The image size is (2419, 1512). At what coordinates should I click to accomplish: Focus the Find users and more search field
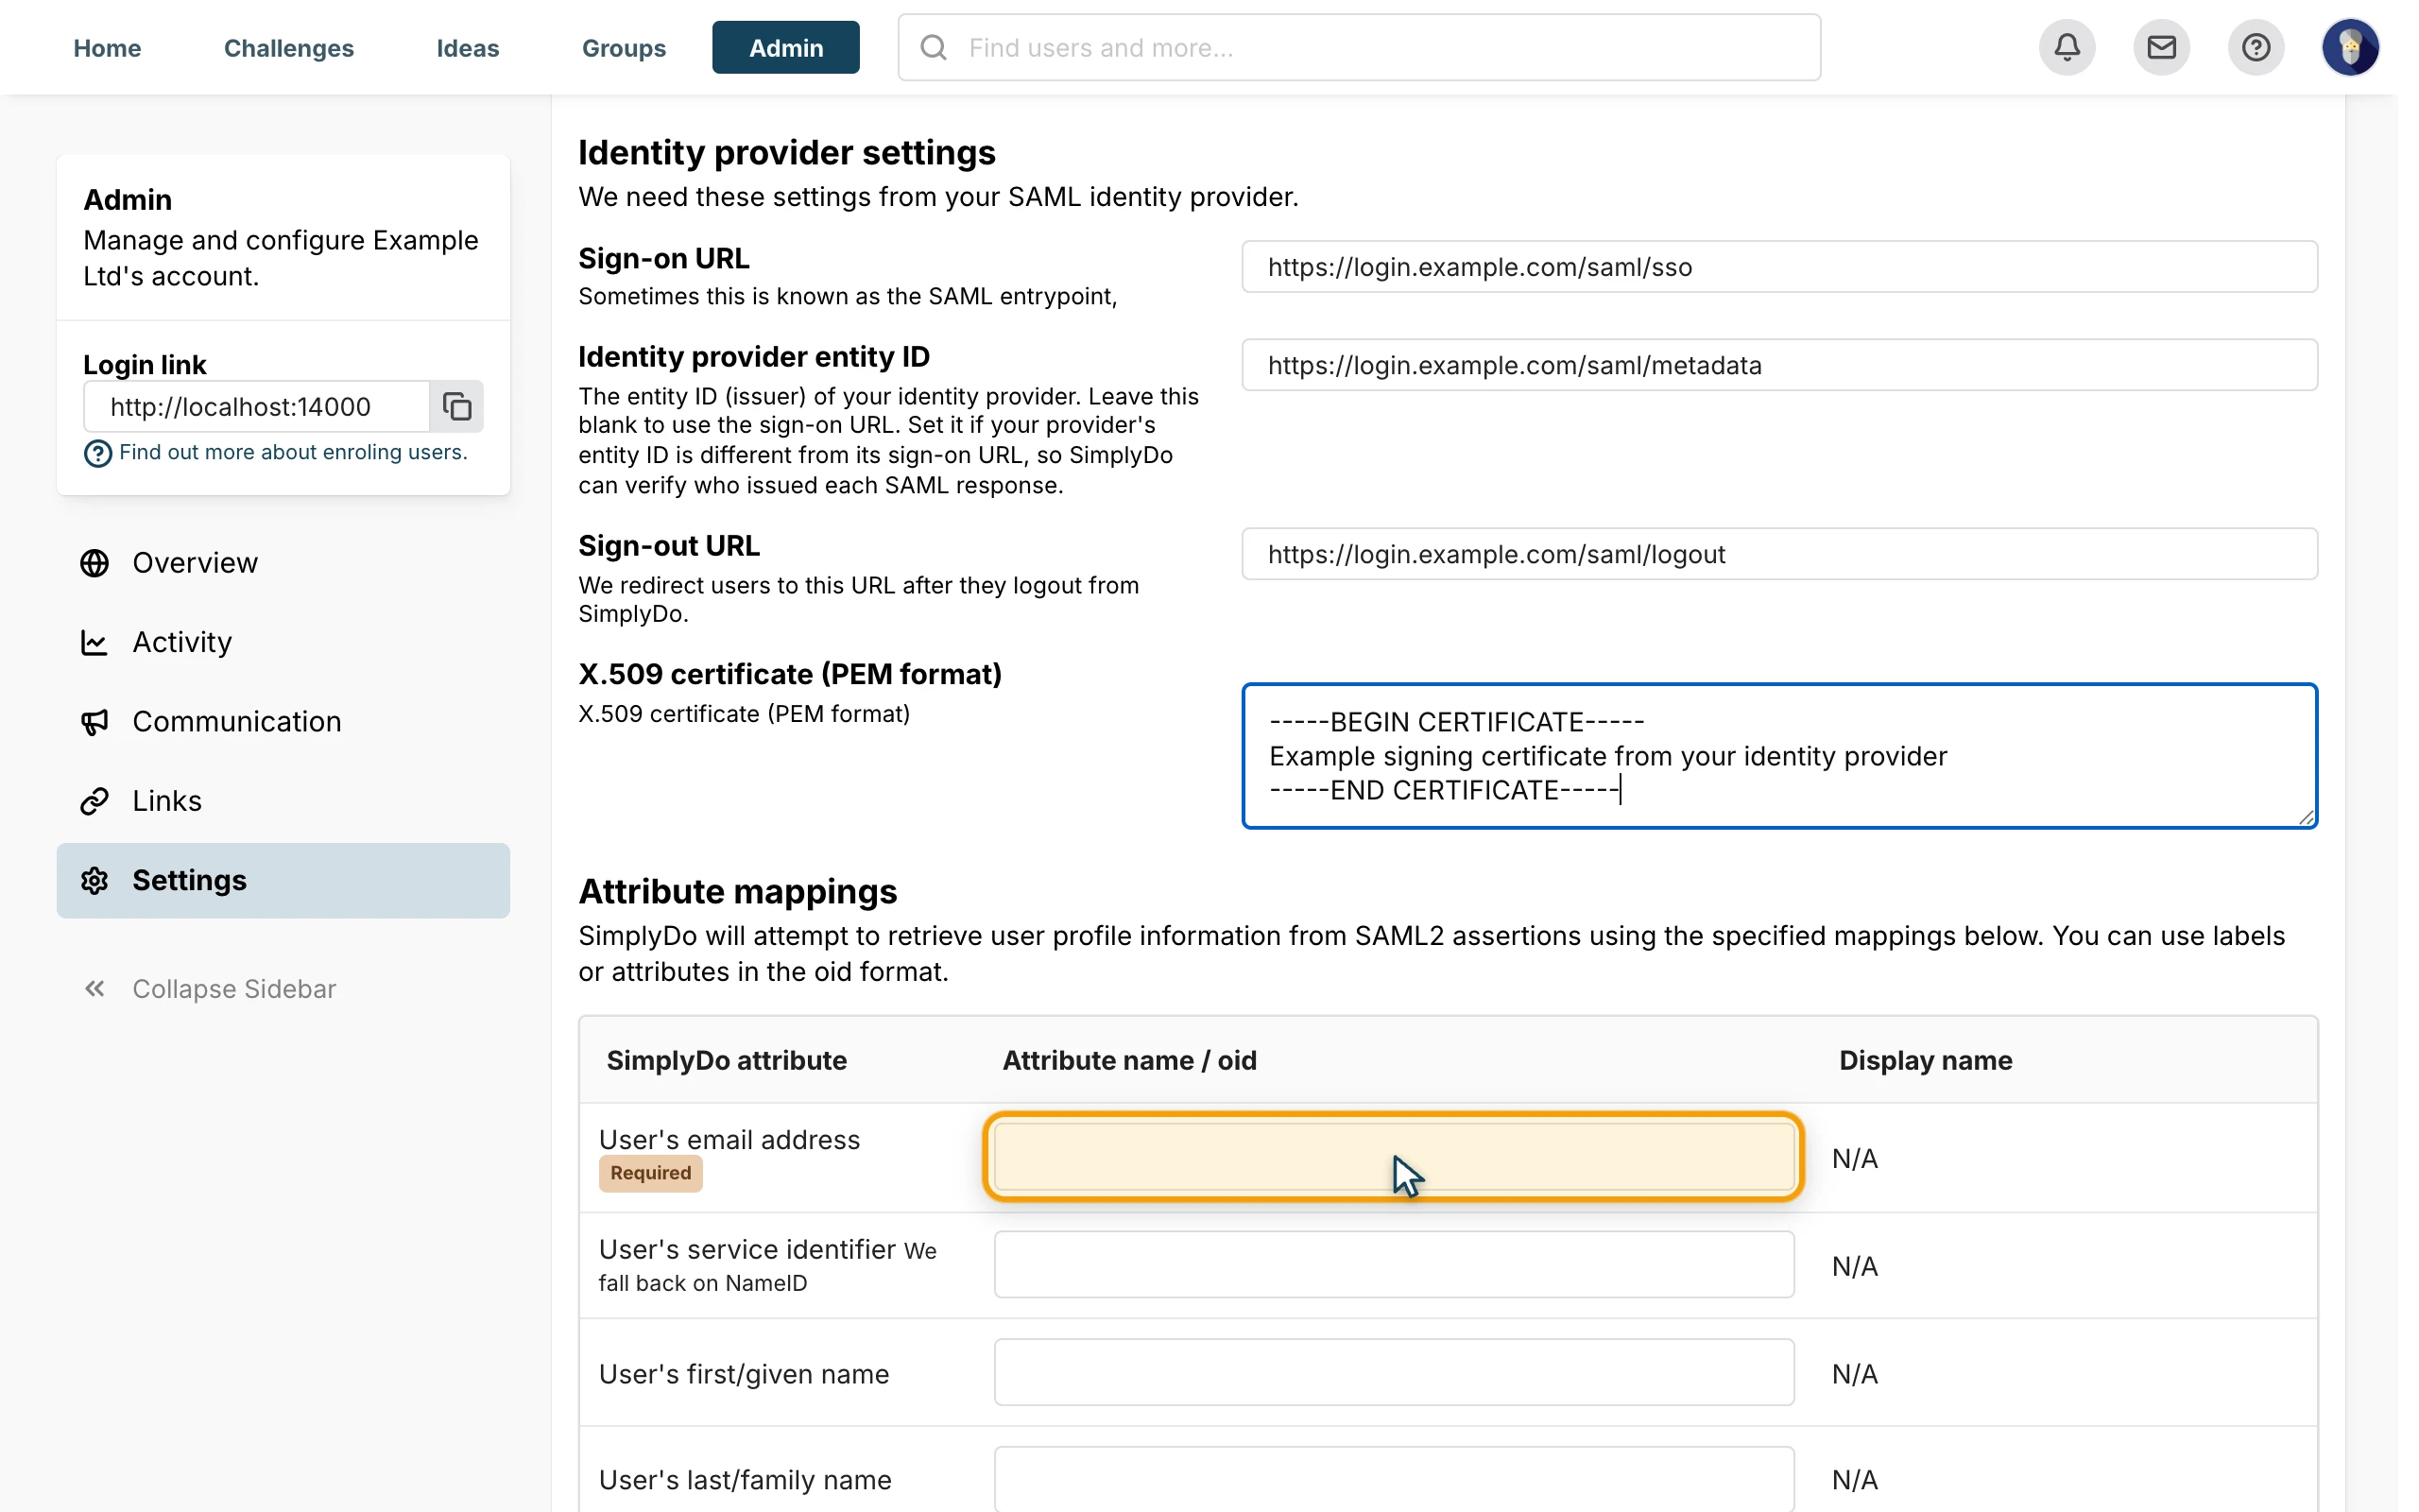(x=1360, y=47)
